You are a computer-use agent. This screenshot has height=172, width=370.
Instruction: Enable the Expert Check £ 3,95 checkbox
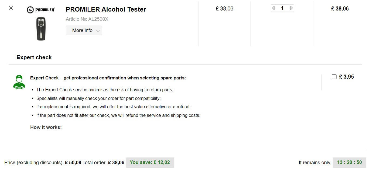click(334, 77)
